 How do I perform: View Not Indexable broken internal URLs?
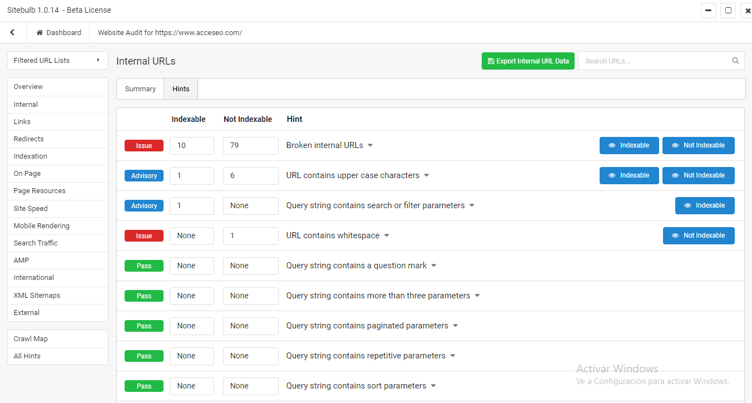click(x=699, y=145)
